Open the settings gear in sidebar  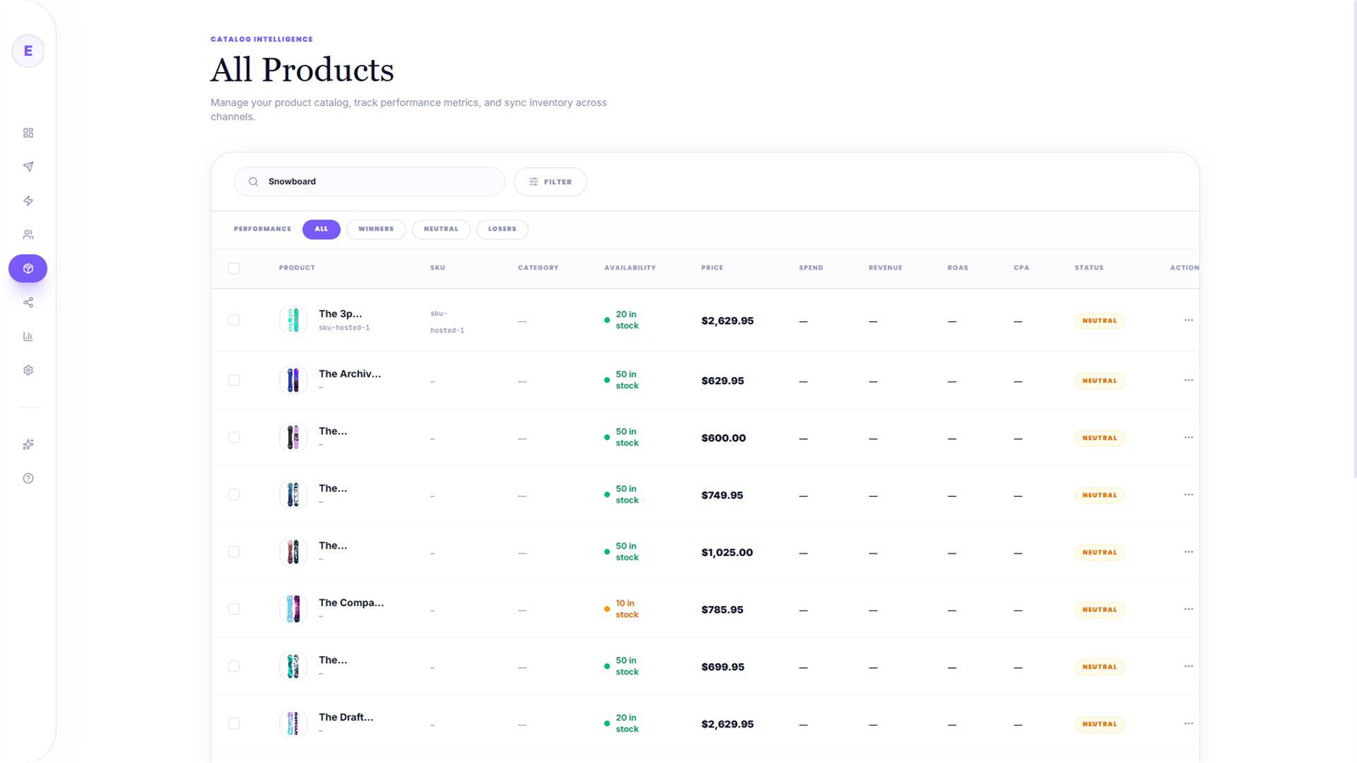[x=28, y=370]
